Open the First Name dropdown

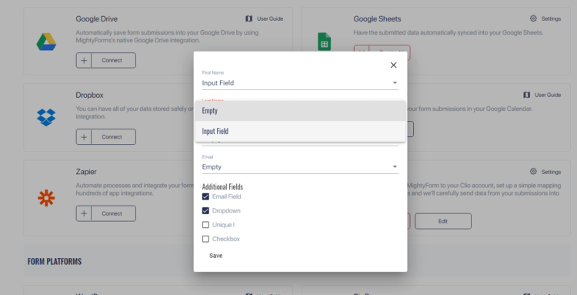(300, 83)
